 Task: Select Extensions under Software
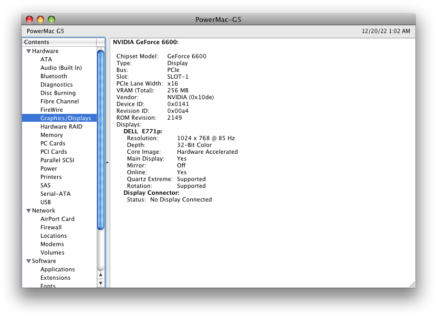55,278
